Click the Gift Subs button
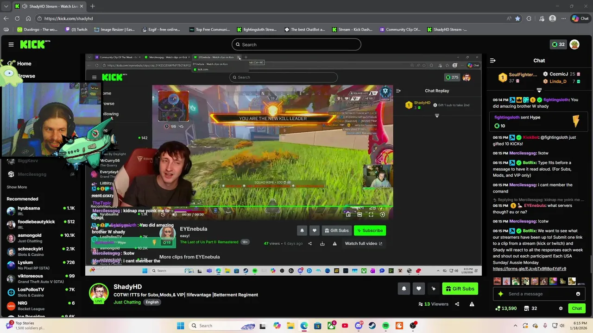 point(460,289)
